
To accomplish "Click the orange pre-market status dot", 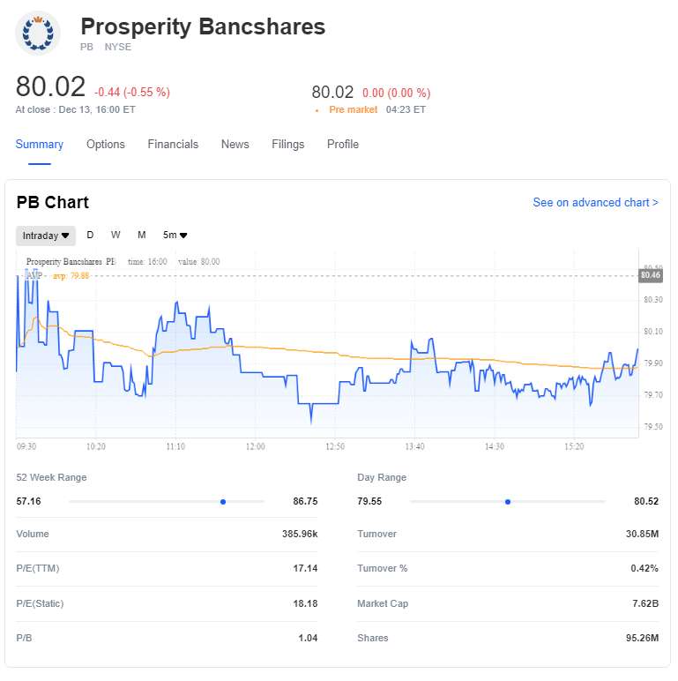I will [x=317, y=110].
